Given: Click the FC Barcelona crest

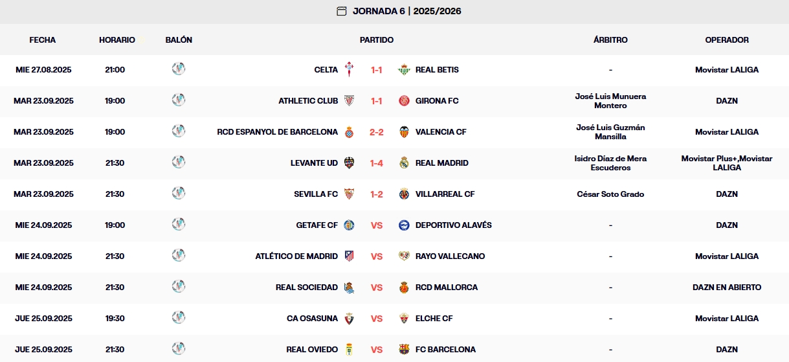Looking at the screenshot, I should point(404,349).
